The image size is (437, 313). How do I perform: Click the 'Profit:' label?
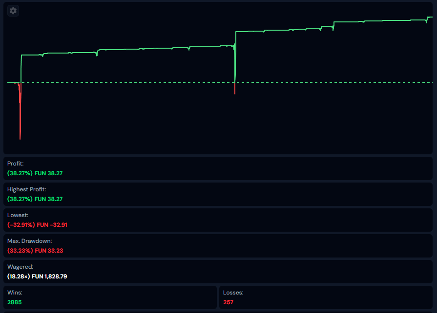pyautogui.click(x=16, y=164)
